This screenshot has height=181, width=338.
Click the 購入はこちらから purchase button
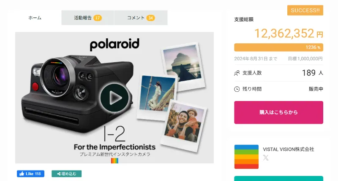point(278,112)
